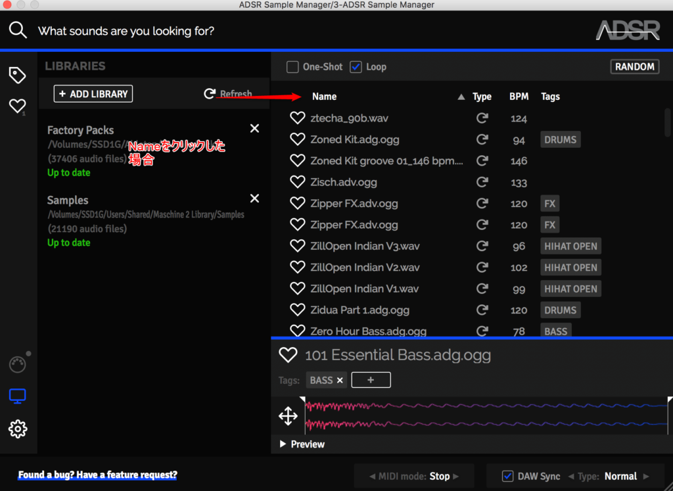Viewport: 673px width, 491px height.
Task: Click in the sample search input field
Action: pyautogui.click(x=263, y=31)
